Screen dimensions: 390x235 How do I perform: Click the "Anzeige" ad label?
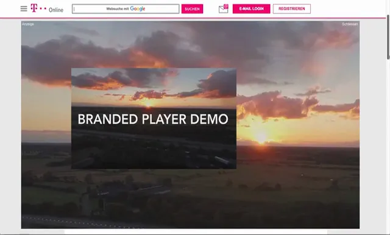[28, 24]
